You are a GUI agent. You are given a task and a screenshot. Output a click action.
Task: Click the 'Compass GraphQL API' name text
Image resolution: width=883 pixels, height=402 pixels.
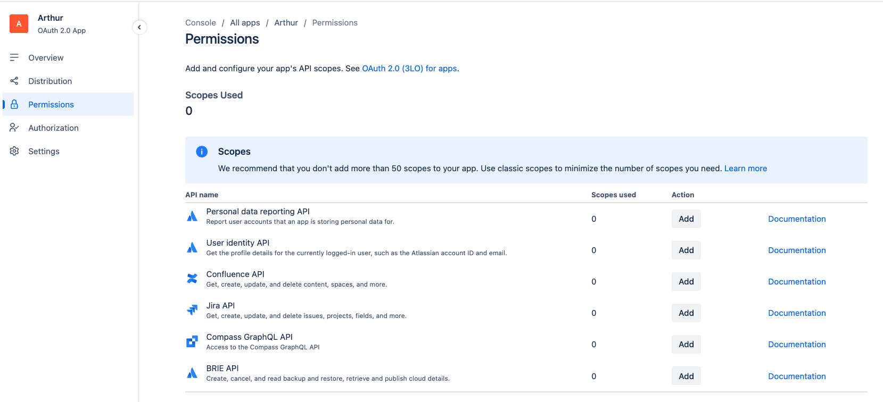(x=250, y=337)
